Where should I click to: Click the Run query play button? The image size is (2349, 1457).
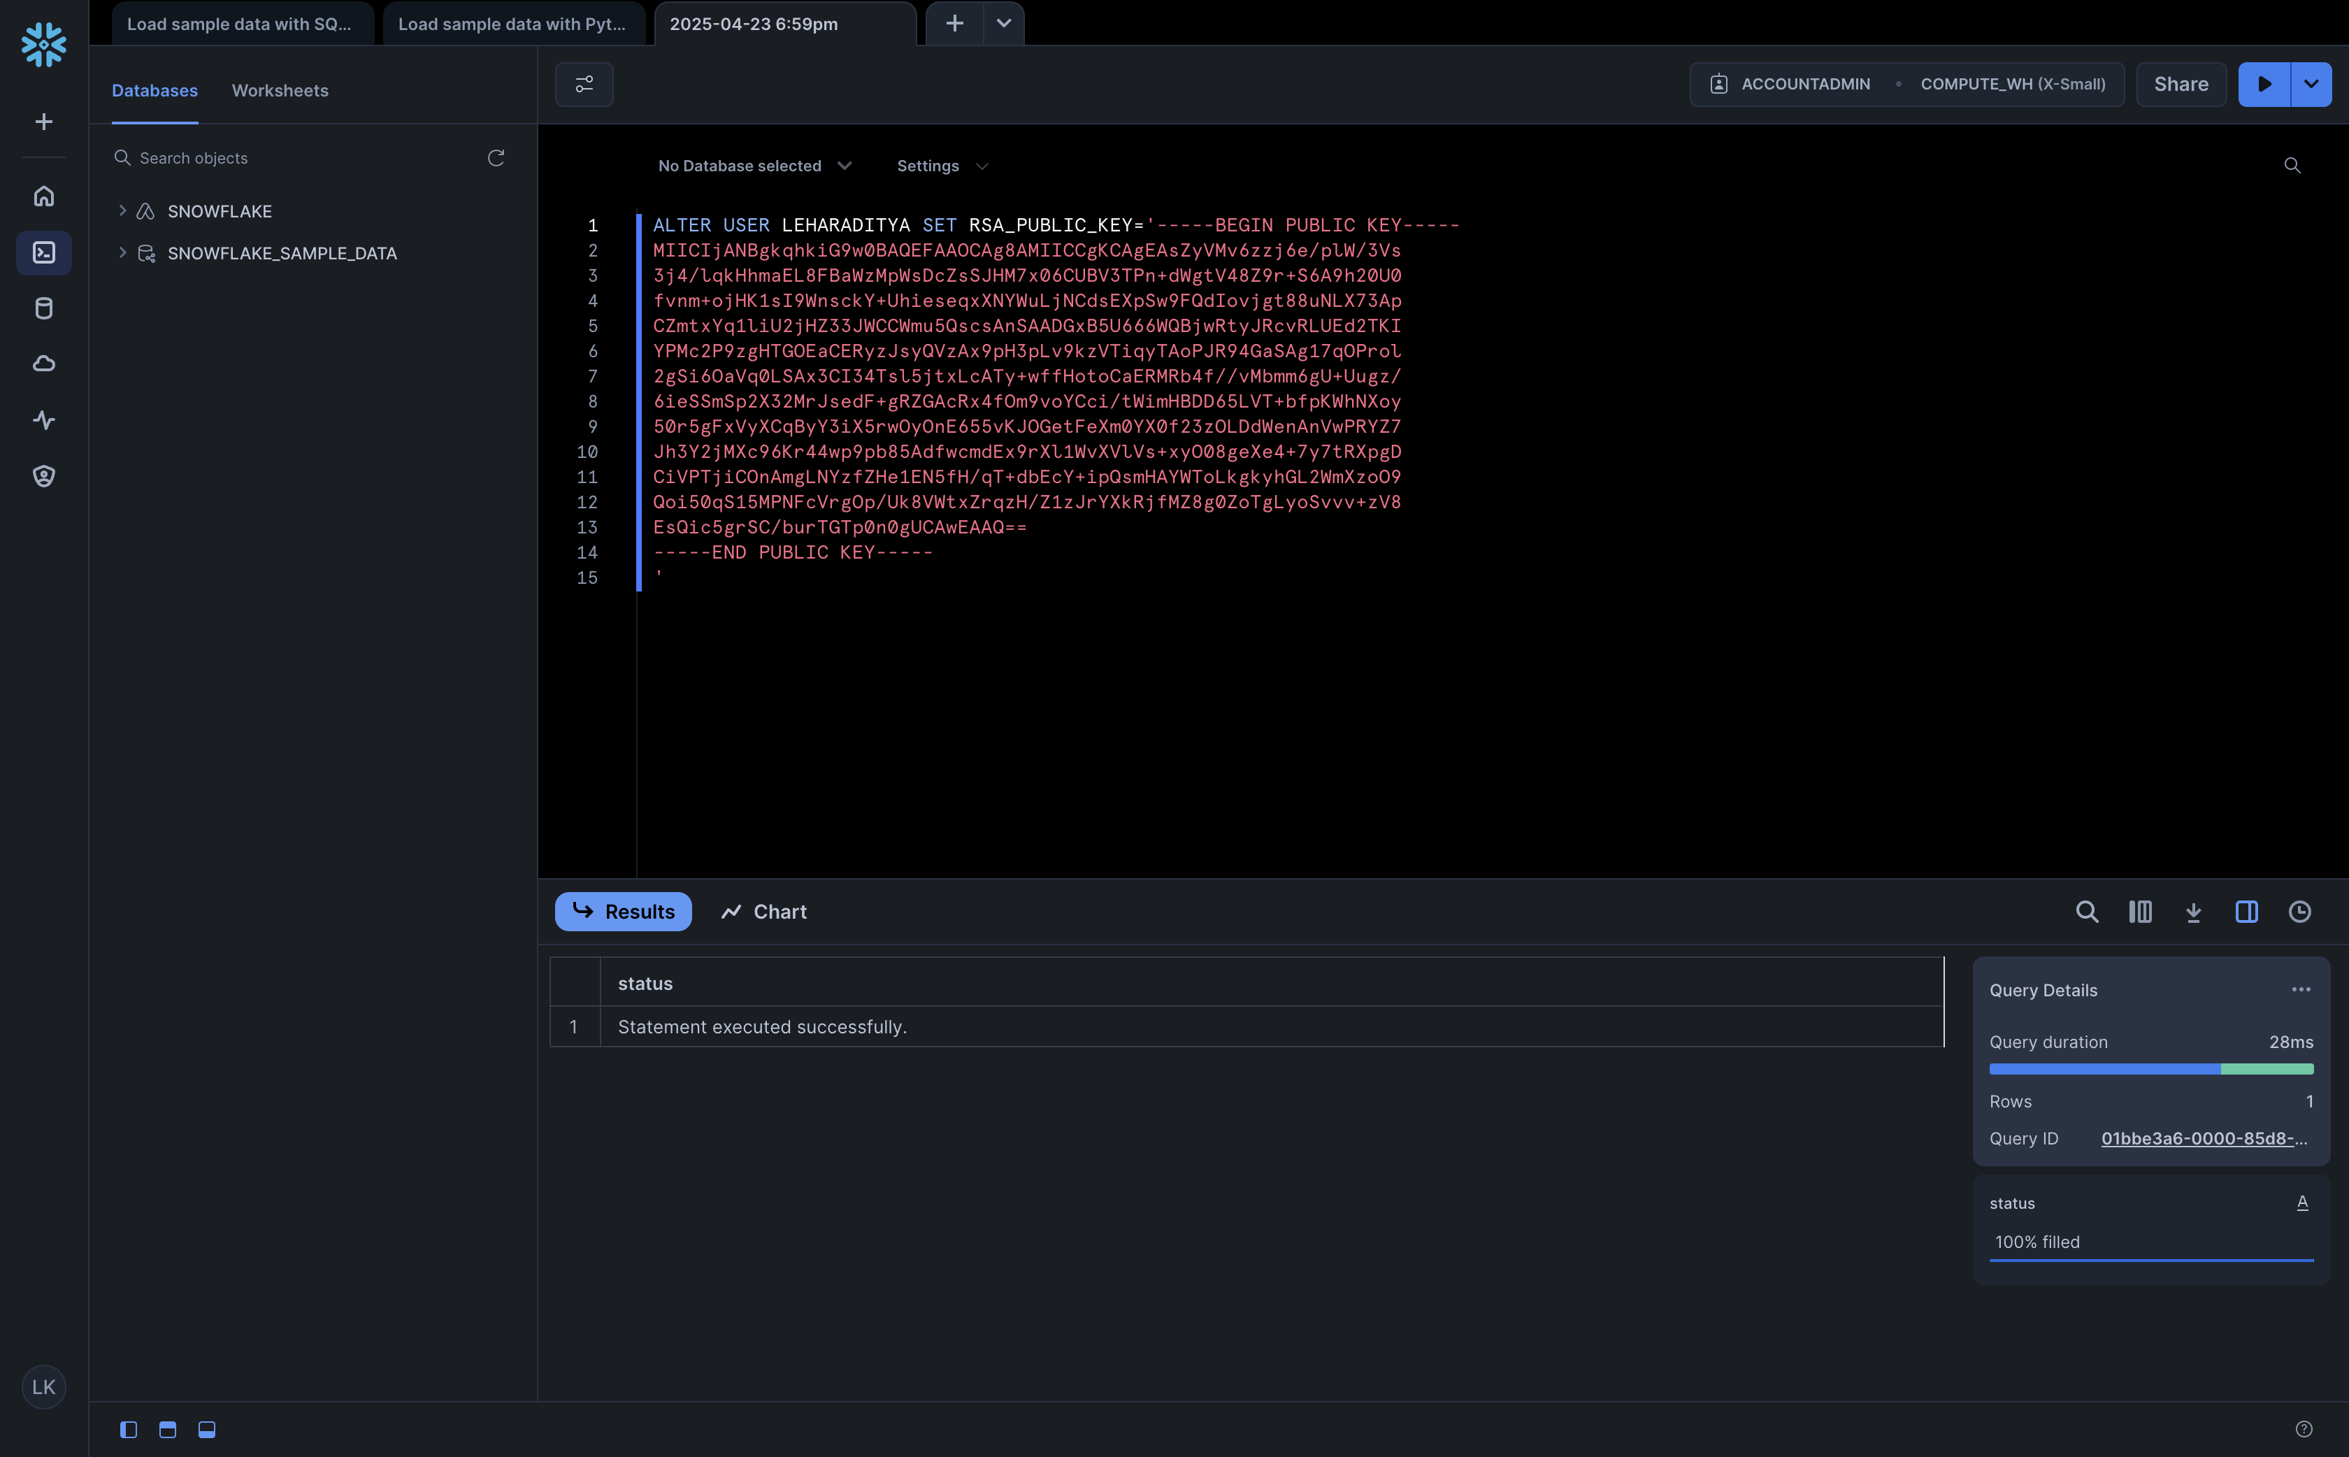(x=2263, y=84)
